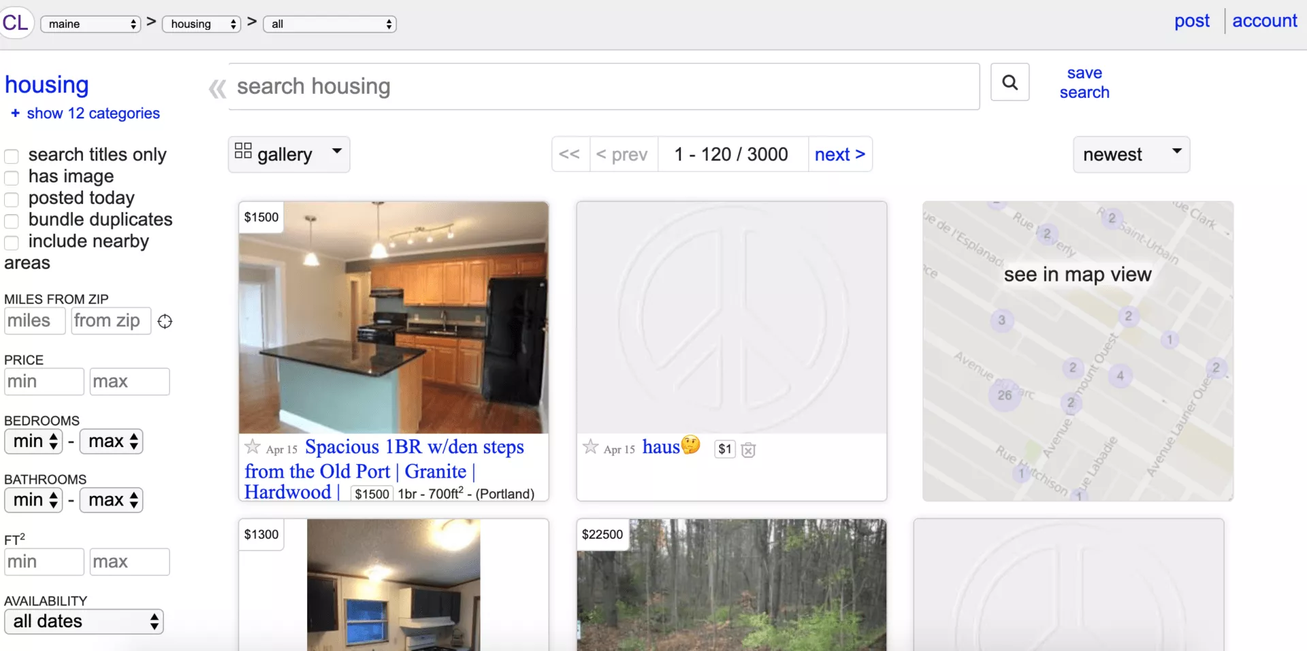Click the square feet max field
This screenshot has width=1307, height=651.
tap(129, 562)
